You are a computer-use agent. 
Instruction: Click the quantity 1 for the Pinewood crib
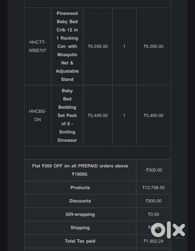pyautogui.click(x=124, y=46)
